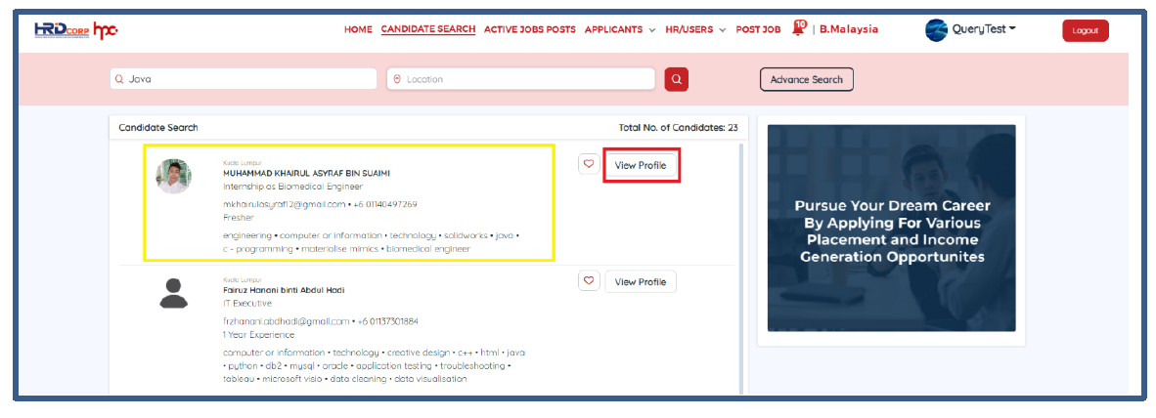The image size is (1156, 418).
Task: Click the red search magnifier button
Action: (x=676, y=79)
